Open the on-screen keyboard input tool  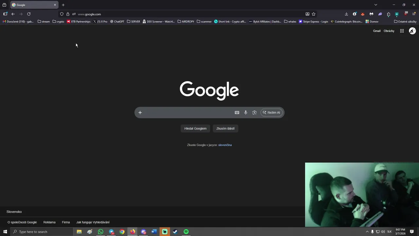(237, 112)
